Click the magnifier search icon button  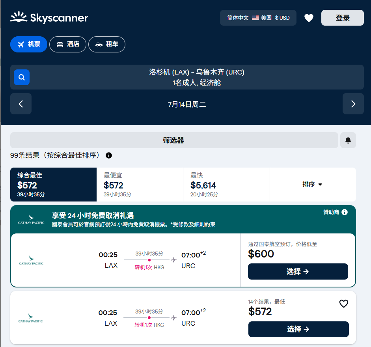click(x=22, y=77)
